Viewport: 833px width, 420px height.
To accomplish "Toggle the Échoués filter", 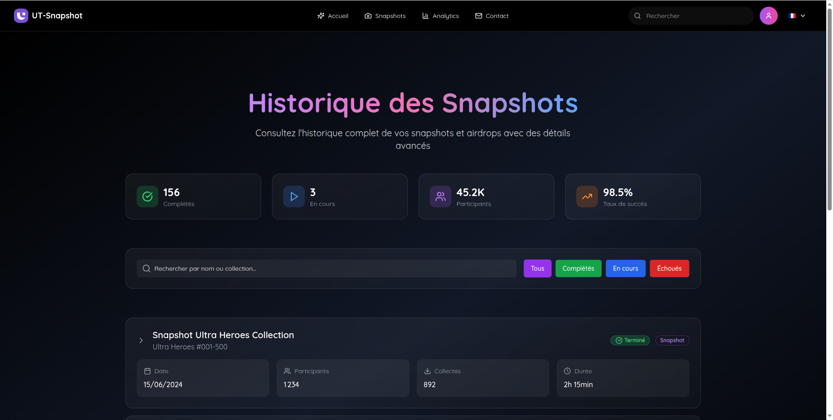I will tap(669, 268).
